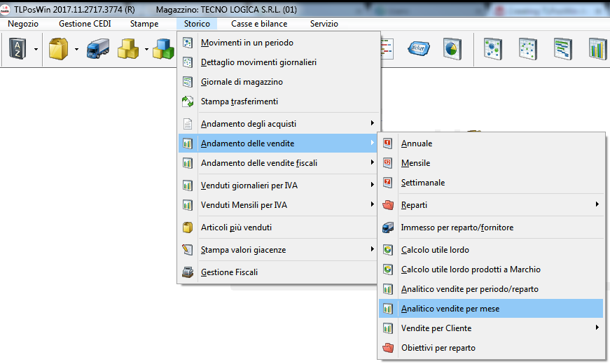Click the delivery truck toolbar icon
Image resolution: width=610 pixels, height=364 pixels.
97,49
